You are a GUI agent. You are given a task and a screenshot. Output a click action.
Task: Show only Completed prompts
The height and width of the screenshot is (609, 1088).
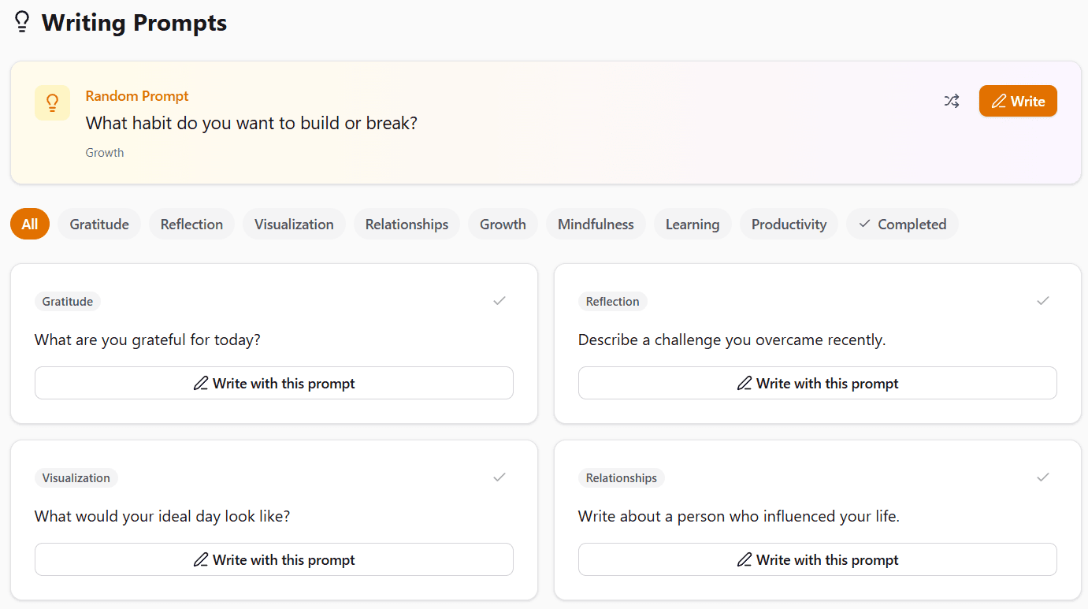coord(903,224)
